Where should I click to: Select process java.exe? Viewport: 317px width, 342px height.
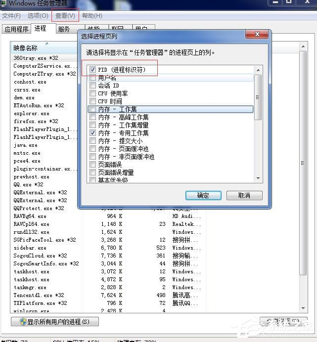click(25, 145)
